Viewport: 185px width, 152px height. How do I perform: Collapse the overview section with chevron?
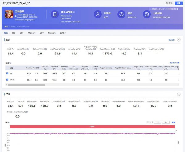coord(179,40)
